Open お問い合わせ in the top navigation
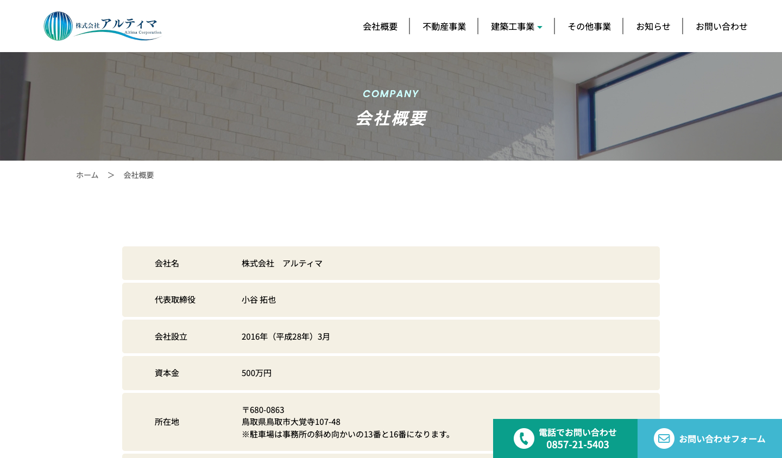This screenshot has width=782, height=458. click(x=721, y=26)
